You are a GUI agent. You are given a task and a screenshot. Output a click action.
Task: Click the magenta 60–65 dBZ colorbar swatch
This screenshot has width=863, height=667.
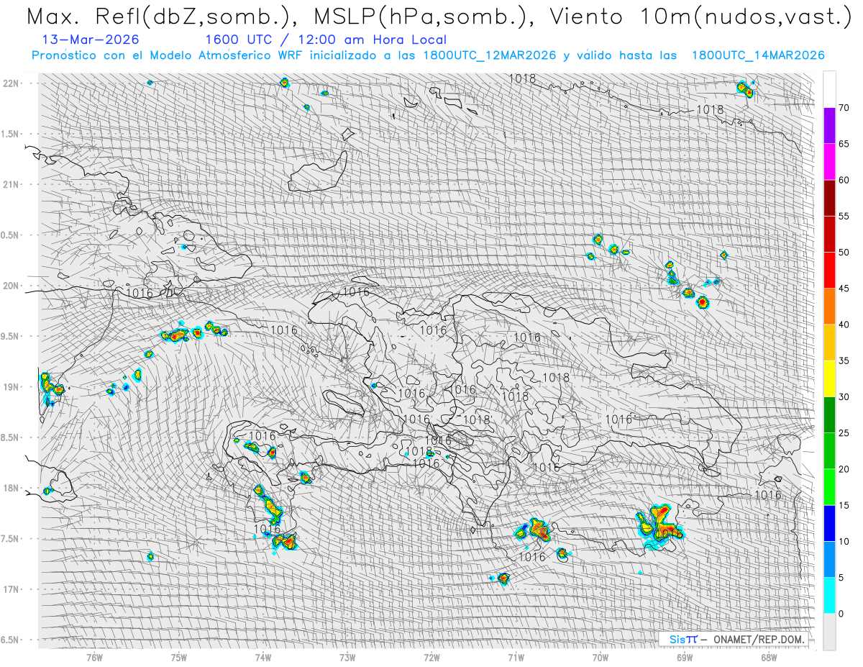(829, 162)
